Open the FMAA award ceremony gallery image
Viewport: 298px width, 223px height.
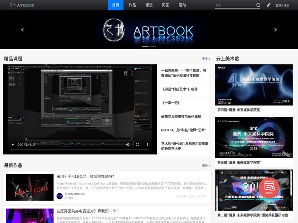pyautogui.click(x=254, y=190)
